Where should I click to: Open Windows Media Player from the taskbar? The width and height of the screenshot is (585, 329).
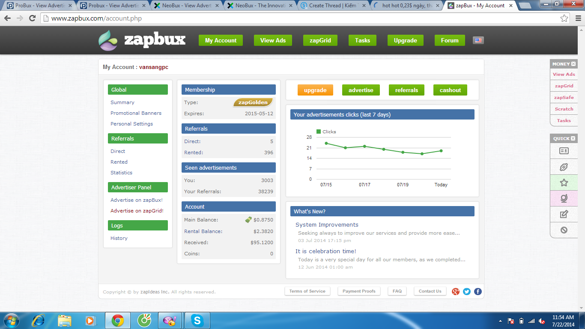click(x=90, y=320)
